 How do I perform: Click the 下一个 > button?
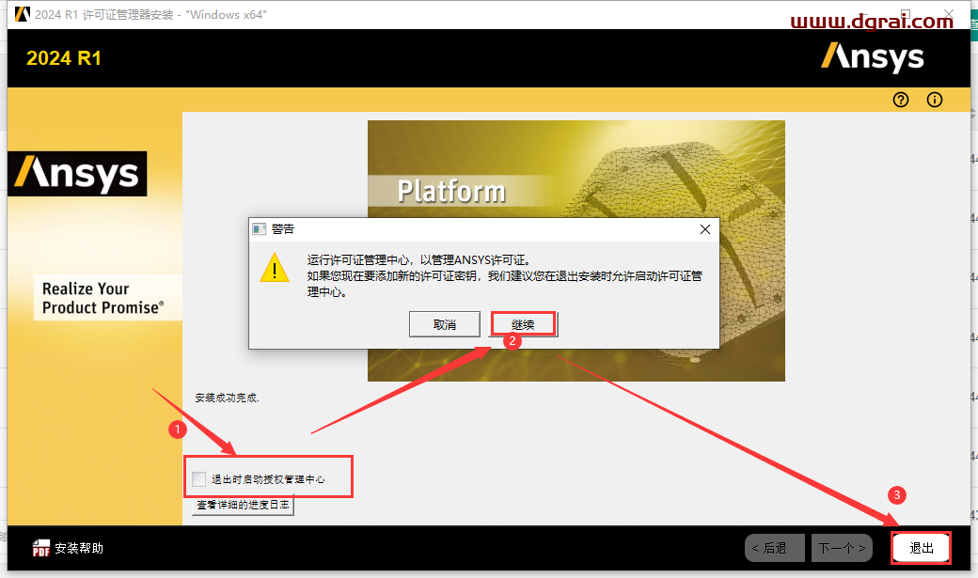(x=842, y=548)
